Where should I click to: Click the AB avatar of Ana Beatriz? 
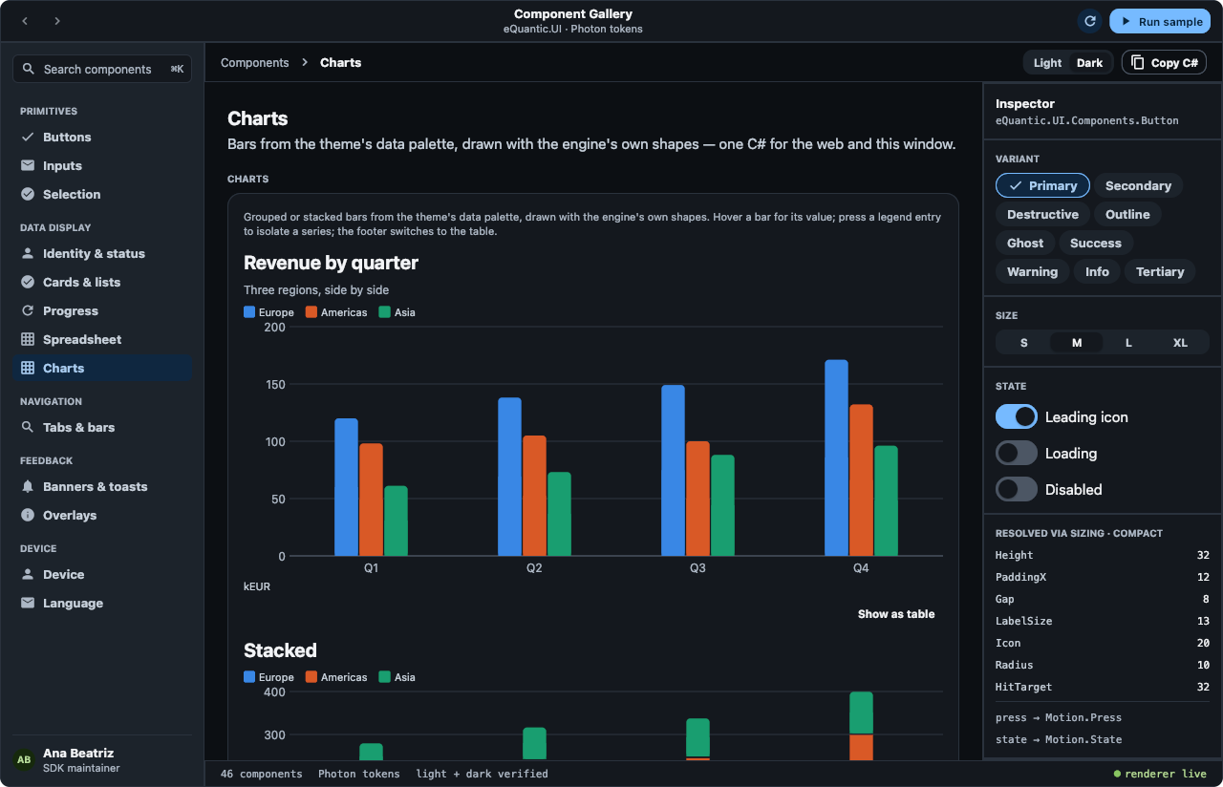pyautogui.click(x=24, y=760)
